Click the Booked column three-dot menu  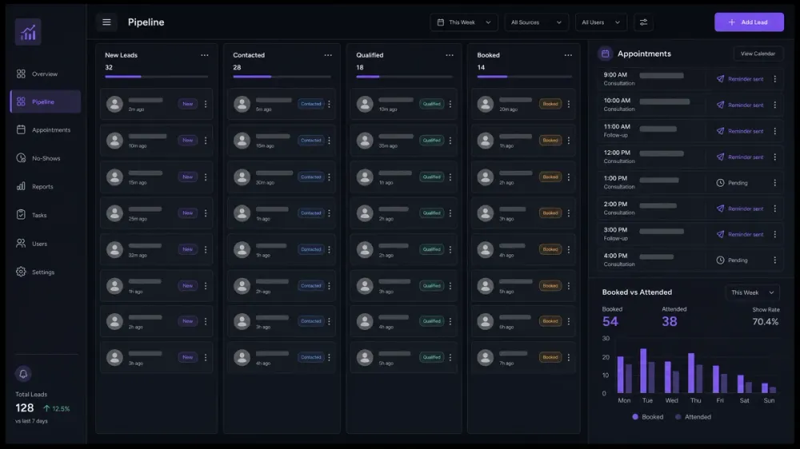[568, 55]
